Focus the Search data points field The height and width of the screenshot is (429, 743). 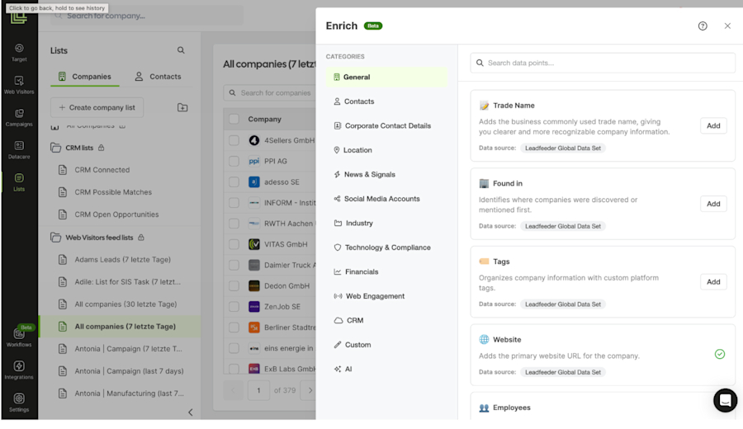[603, 63]
